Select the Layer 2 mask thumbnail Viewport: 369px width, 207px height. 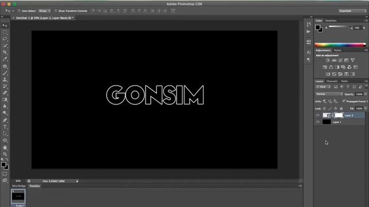tap(338, 115)
